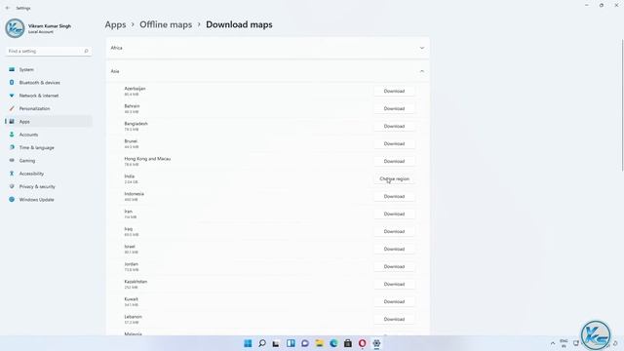Open the user profile avatar picture
This screenshot has width=624, height=351.
pyautogui.click(x=16, y=28)
